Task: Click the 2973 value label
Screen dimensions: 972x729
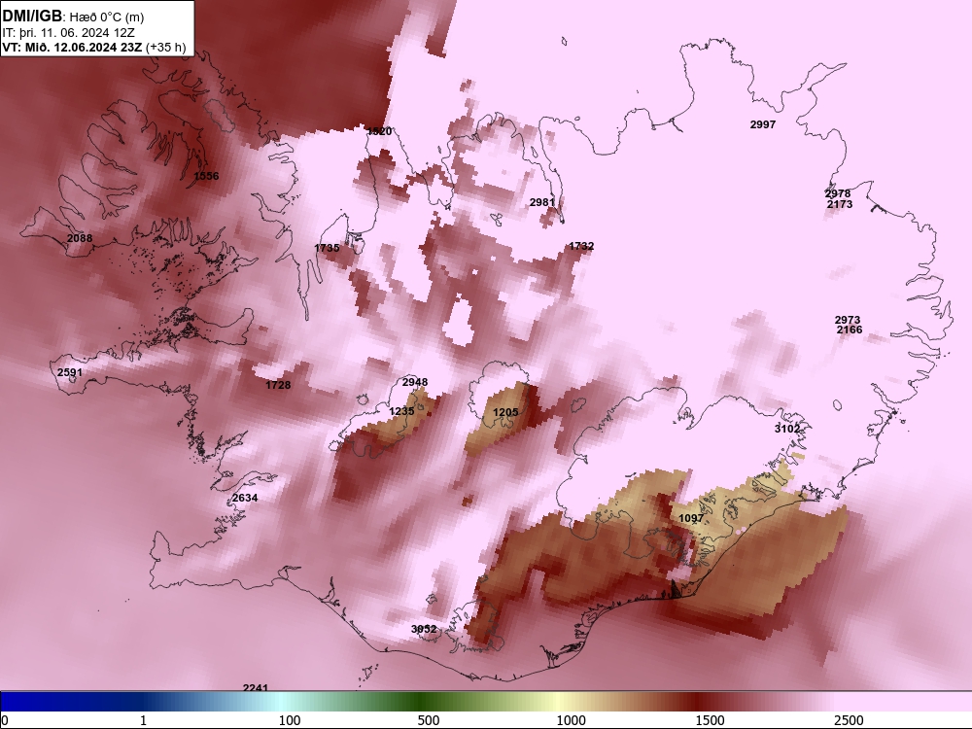Action: coord(848,320)
